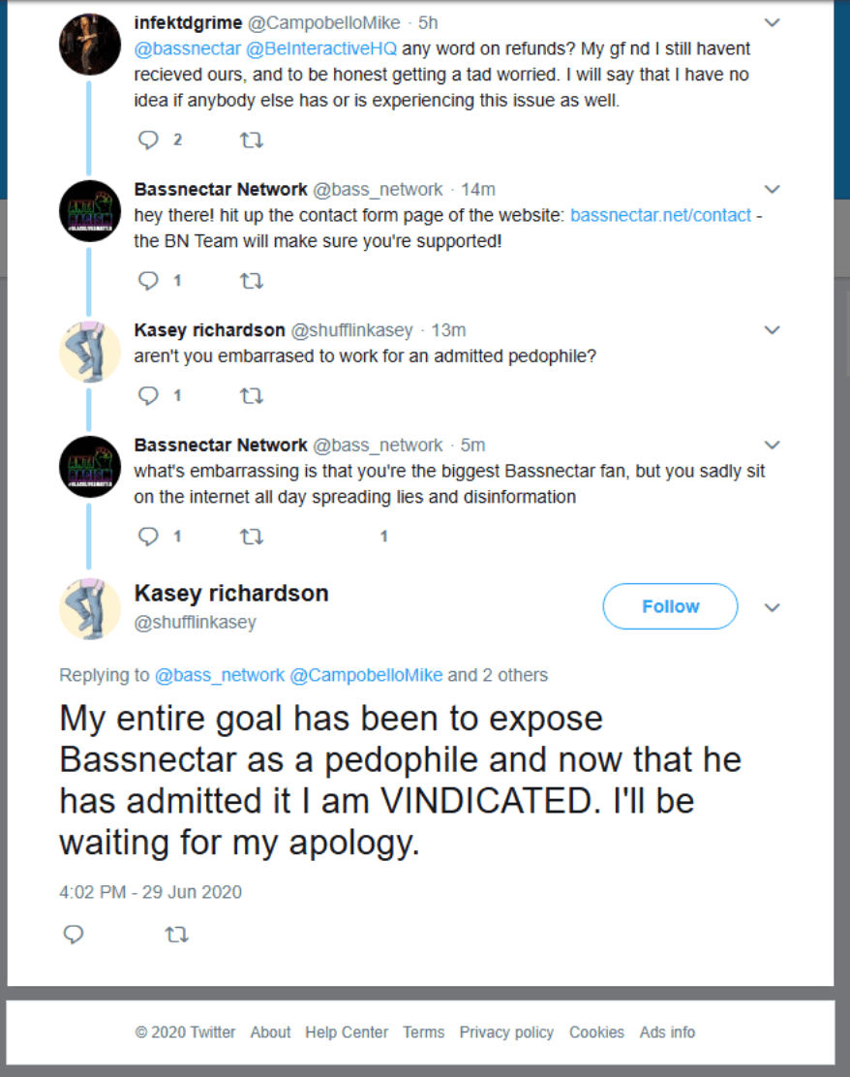Open infektdgrime's profile picture

pos(90,45)
